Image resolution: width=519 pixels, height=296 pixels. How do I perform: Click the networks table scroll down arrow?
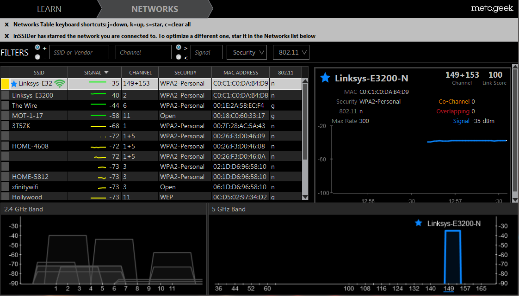click(x=305, y=197)
